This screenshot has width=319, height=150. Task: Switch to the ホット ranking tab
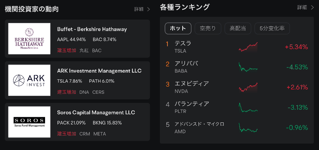tap(178, 28)
